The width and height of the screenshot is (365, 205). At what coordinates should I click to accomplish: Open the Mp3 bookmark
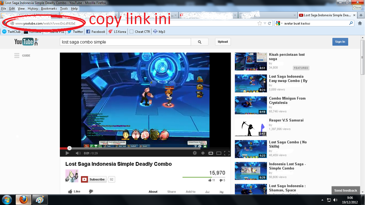(x=159, y=32)
